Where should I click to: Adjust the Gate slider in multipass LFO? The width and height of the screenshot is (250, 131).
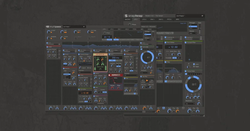tap(153, 37)
